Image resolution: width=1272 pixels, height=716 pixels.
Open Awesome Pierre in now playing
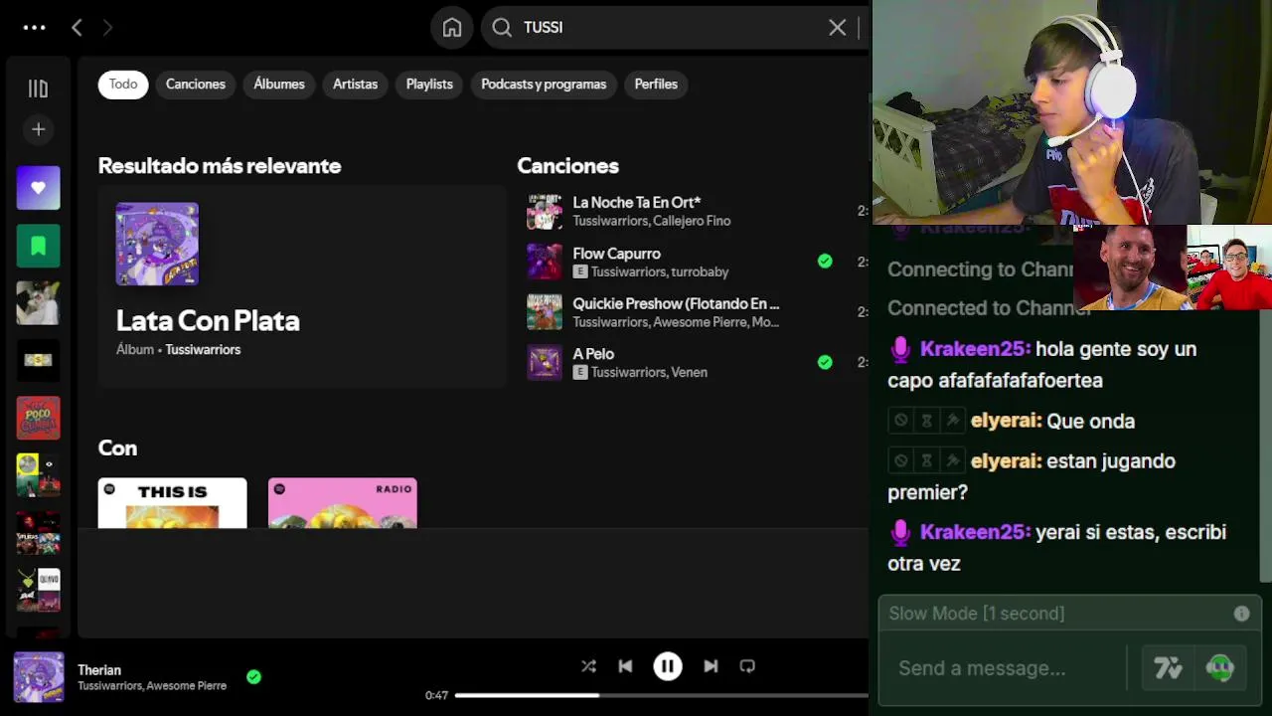189,686
